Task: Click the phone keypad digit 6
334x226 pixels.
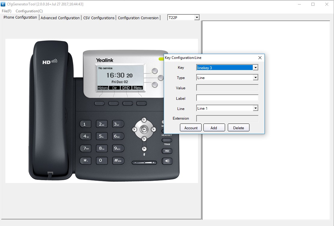Action: (118, 136)
